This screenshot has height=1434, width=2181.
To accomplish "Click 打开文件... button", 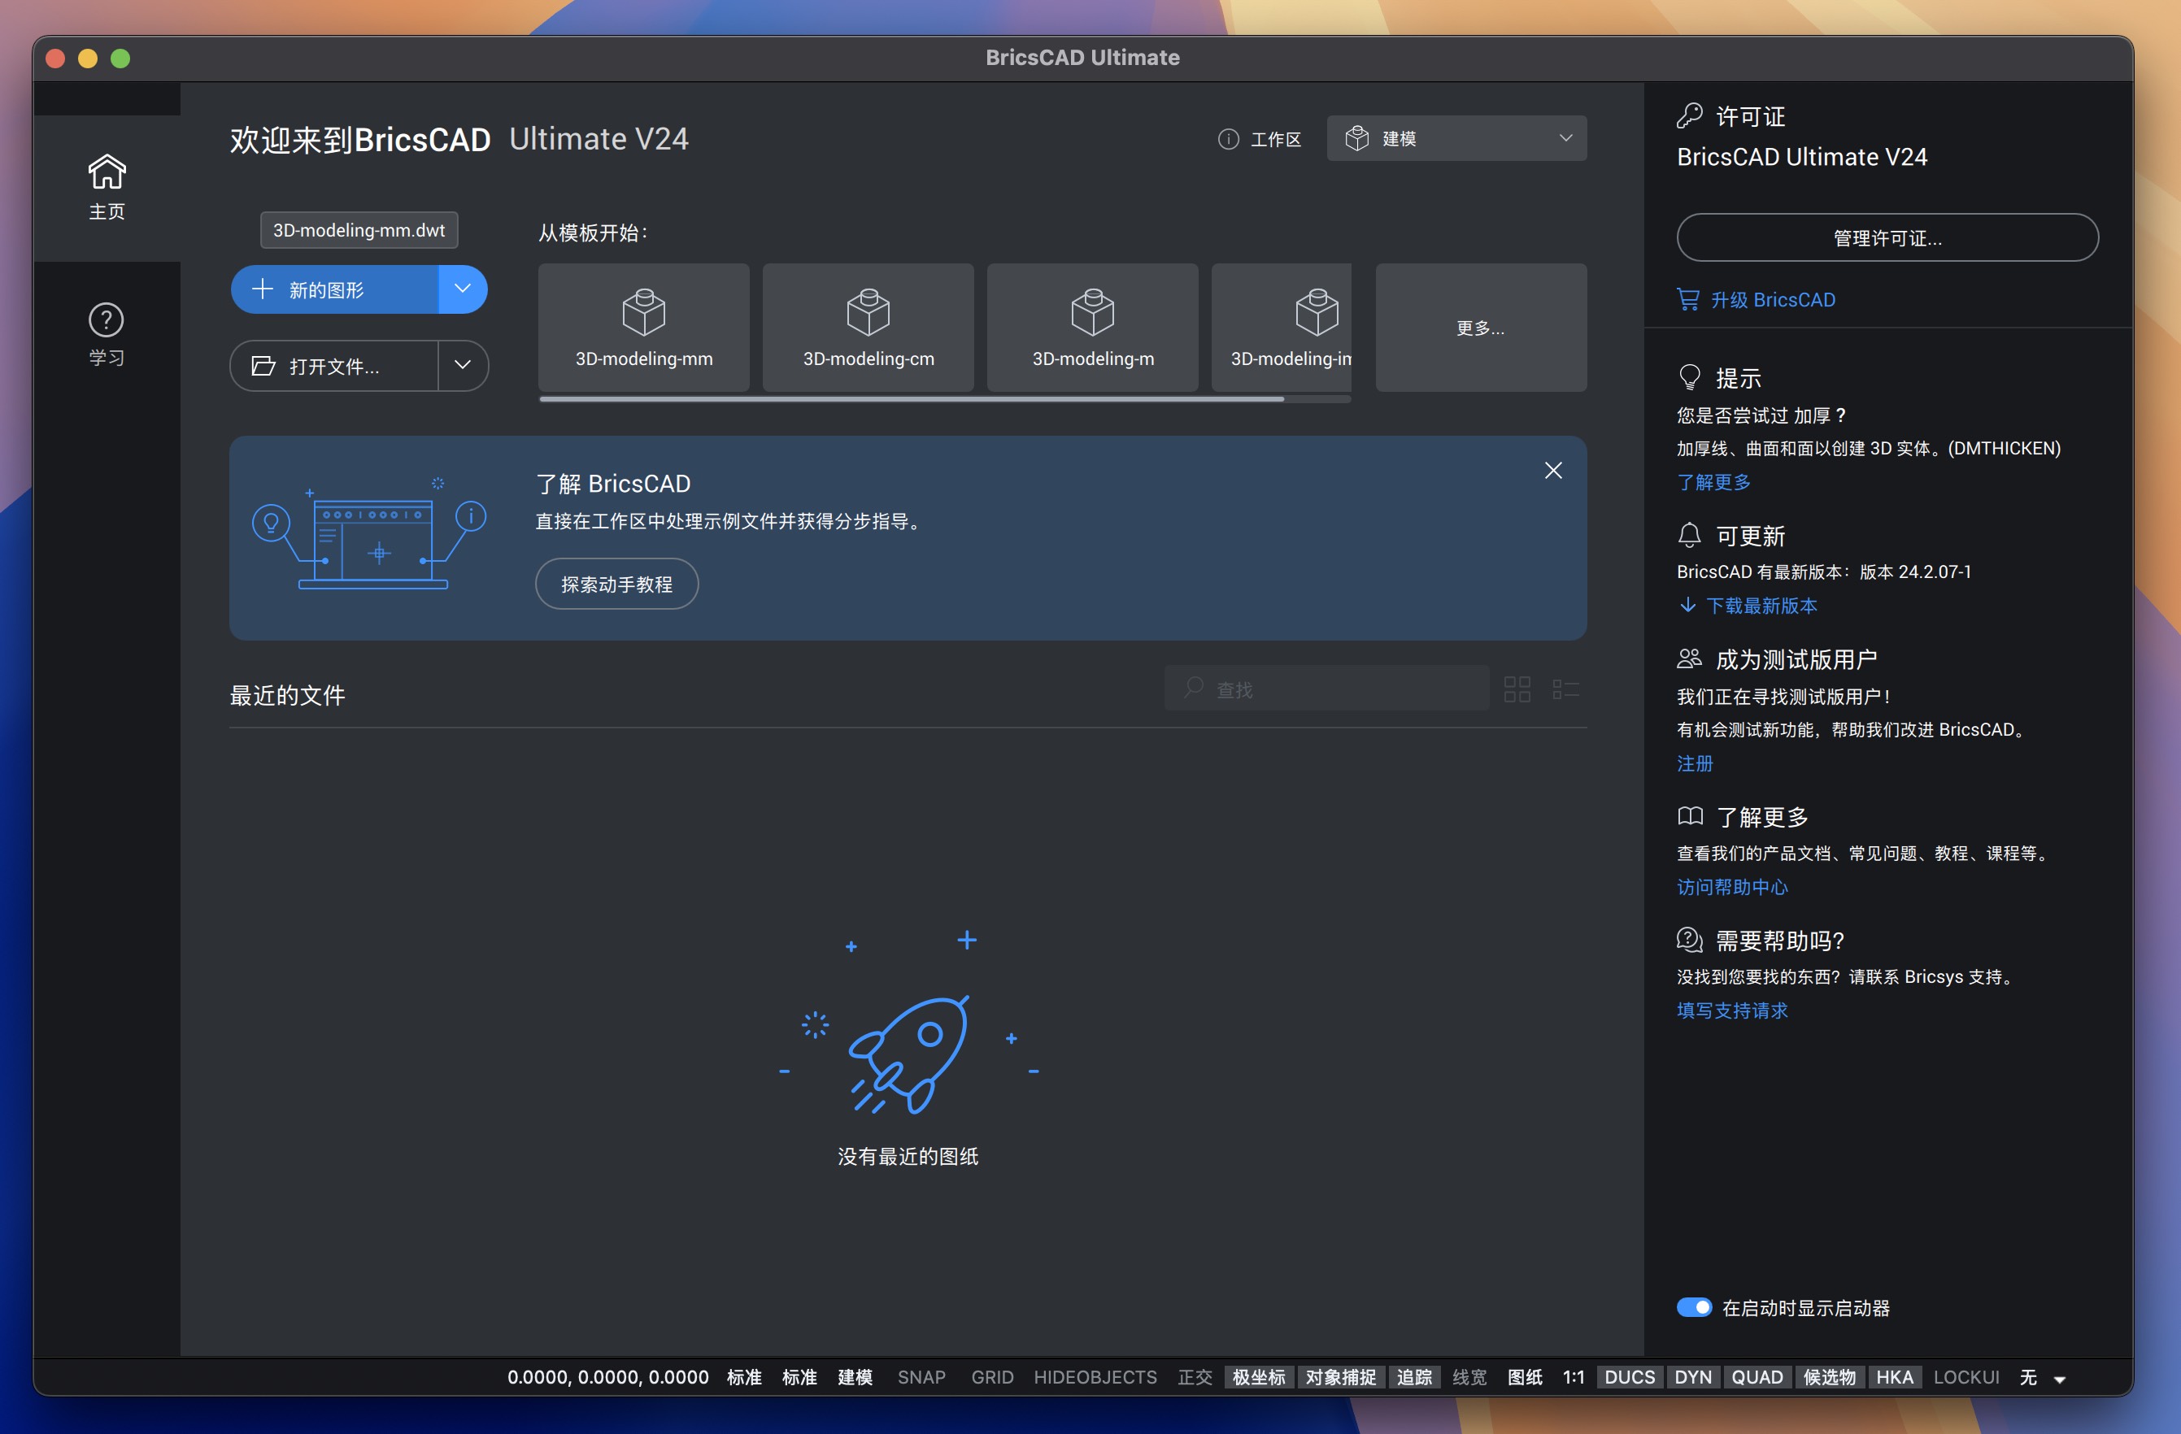I will pos(334,366).
